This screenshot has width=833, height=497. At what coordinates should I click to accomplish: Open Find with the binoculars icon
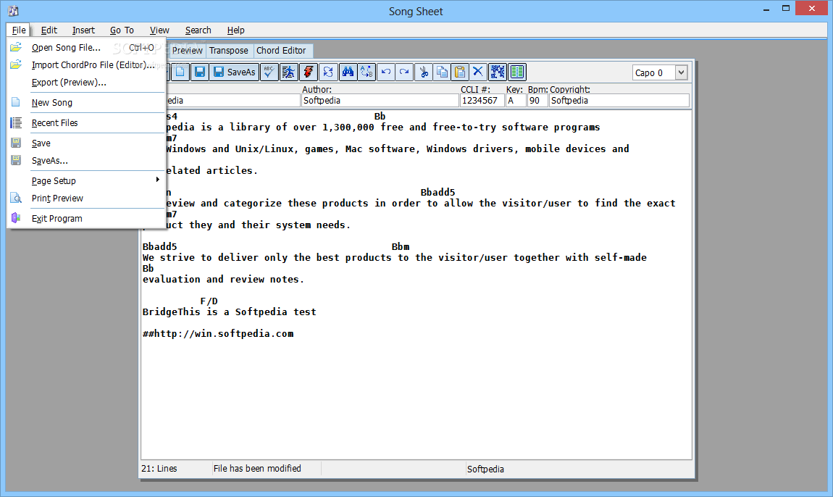tap(348, 72)
